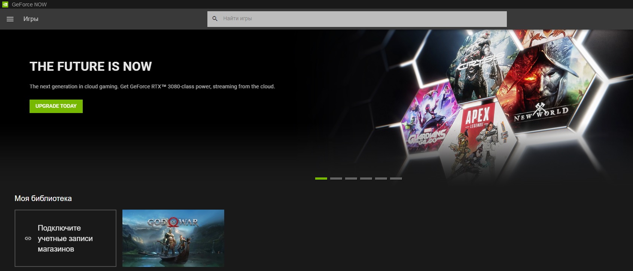Focus the 'Найти игры' search field
This screenshot has width=633, height=271.
[x=357, y=19]
